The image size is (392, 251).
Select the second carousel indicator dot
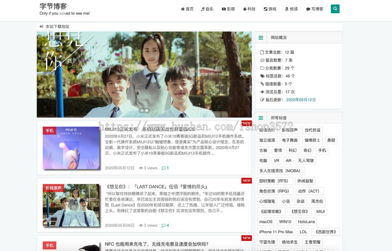coord(147,110)
